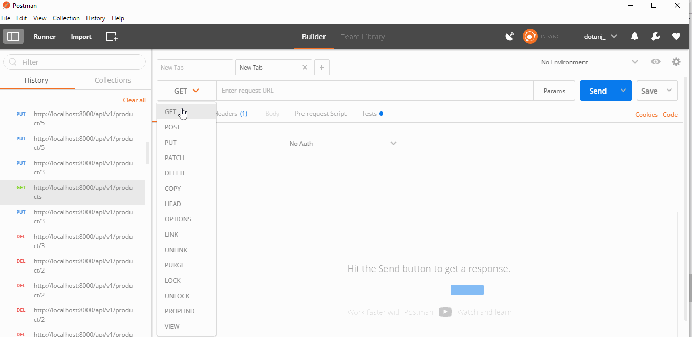Click the Send button
This screenshot has width=692, height=337.
point(598,91)
